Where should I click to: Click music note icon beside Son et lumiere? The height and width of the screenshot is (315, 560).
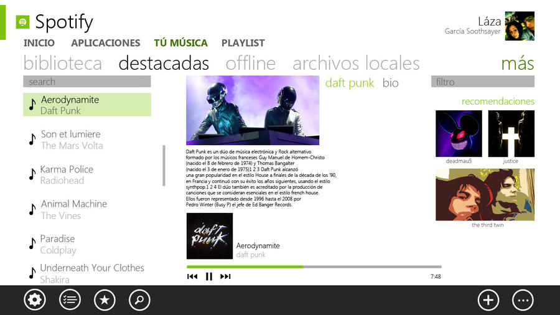click(32, 139)
